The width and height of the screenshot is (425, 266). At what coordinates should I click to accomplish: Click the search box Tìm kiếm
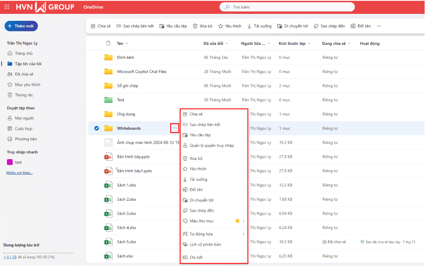click(x=287, y=7)
